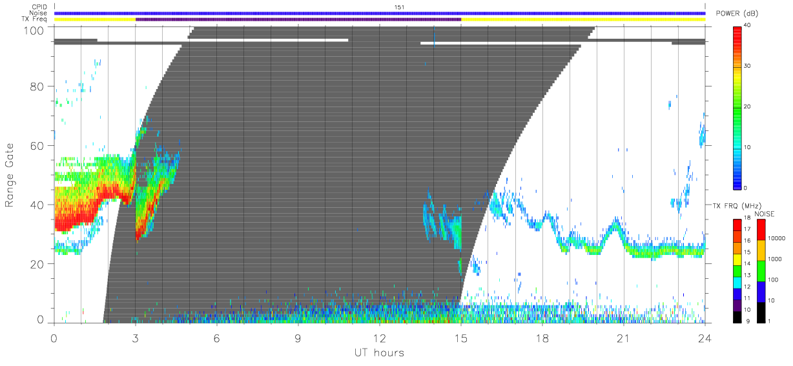Click the POWER rainbow color bar

tap(737, 107)
